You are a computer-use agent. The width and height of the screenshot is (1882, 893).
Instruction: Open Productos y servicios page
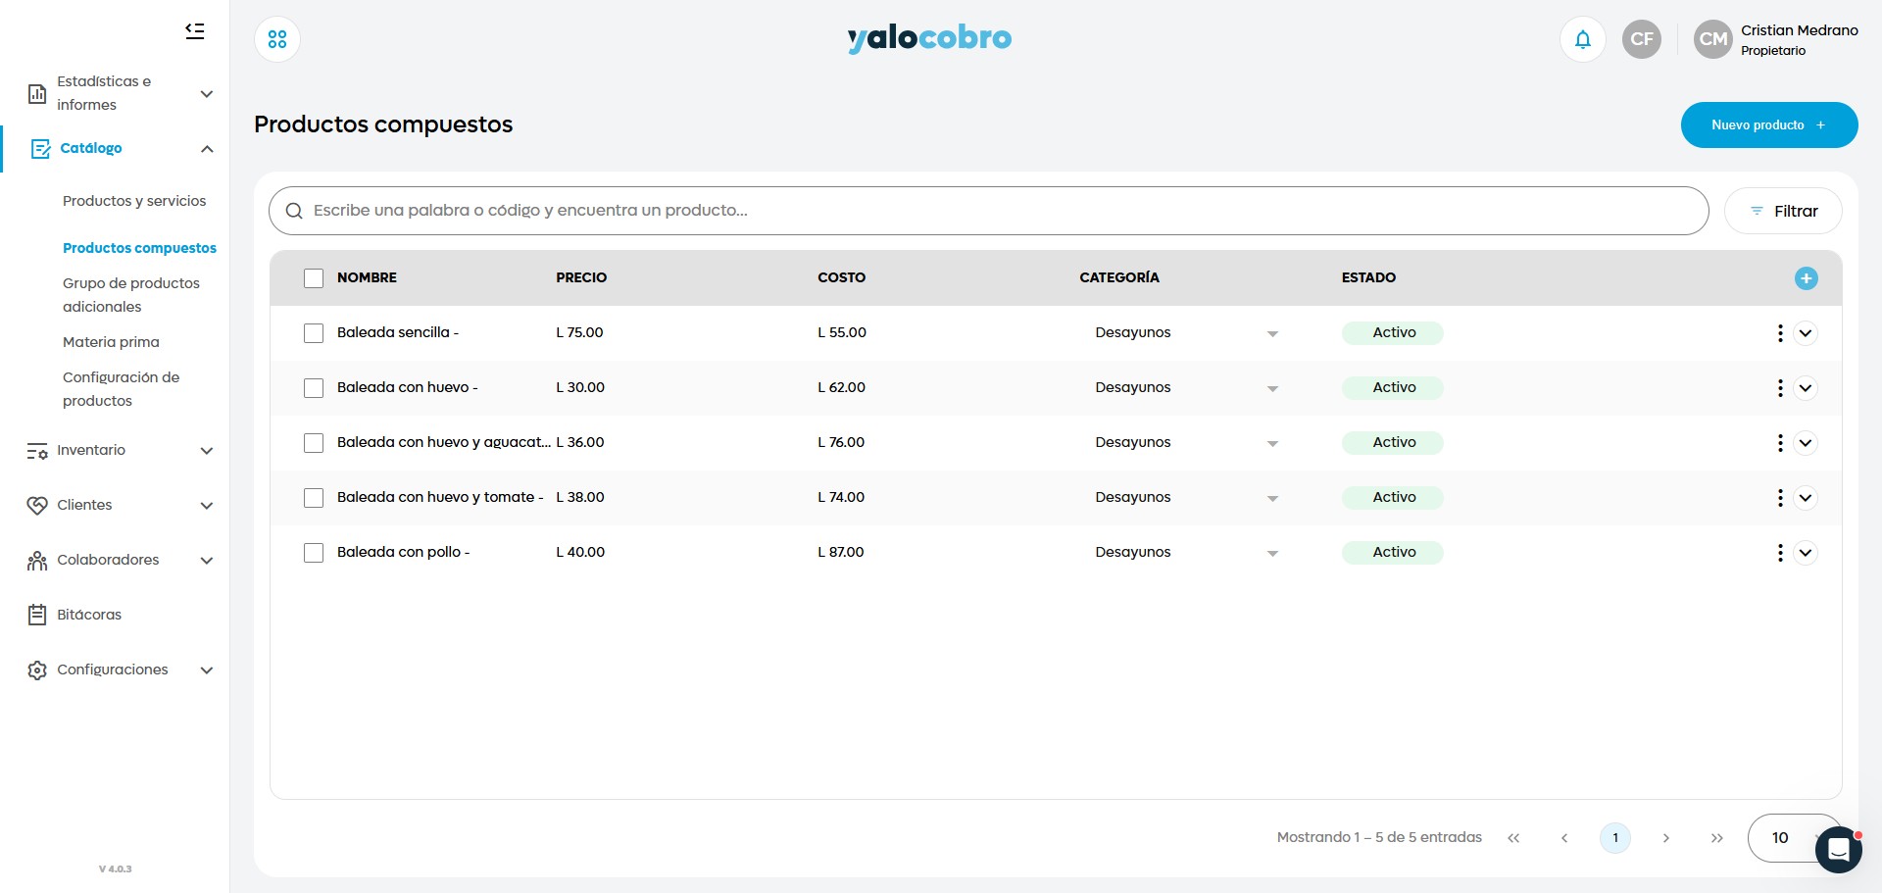pos(134,201)
